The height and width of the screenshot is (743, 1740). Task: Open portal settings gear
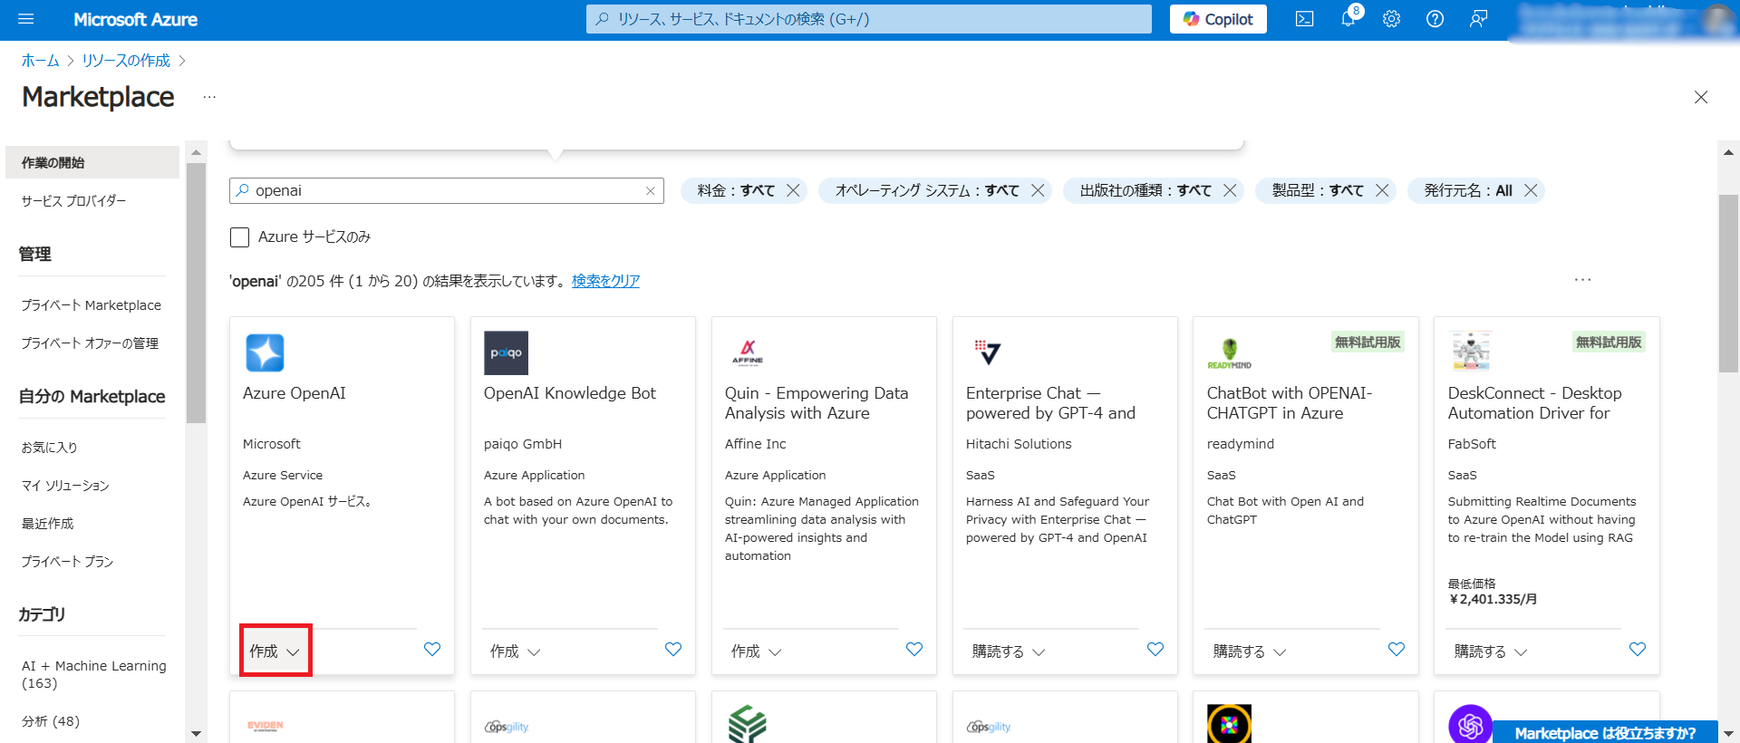[x=1391, y=19]
